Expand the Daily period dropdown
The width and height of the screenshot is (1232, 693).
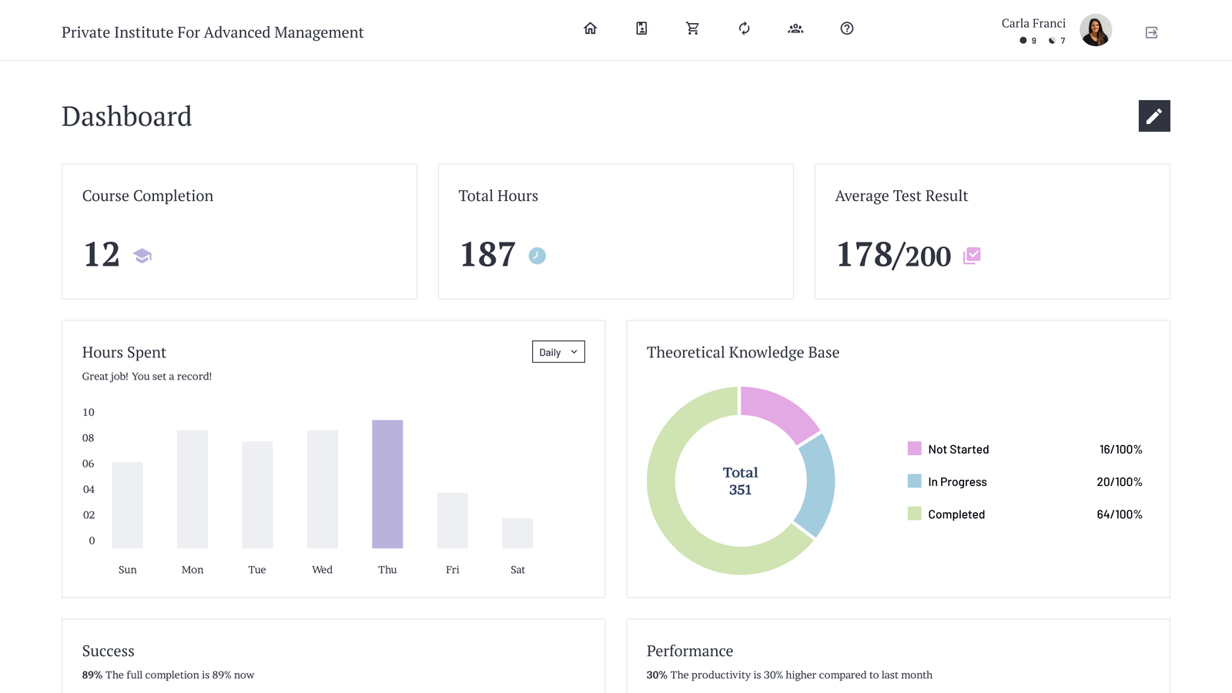click(x=558, y=352)
